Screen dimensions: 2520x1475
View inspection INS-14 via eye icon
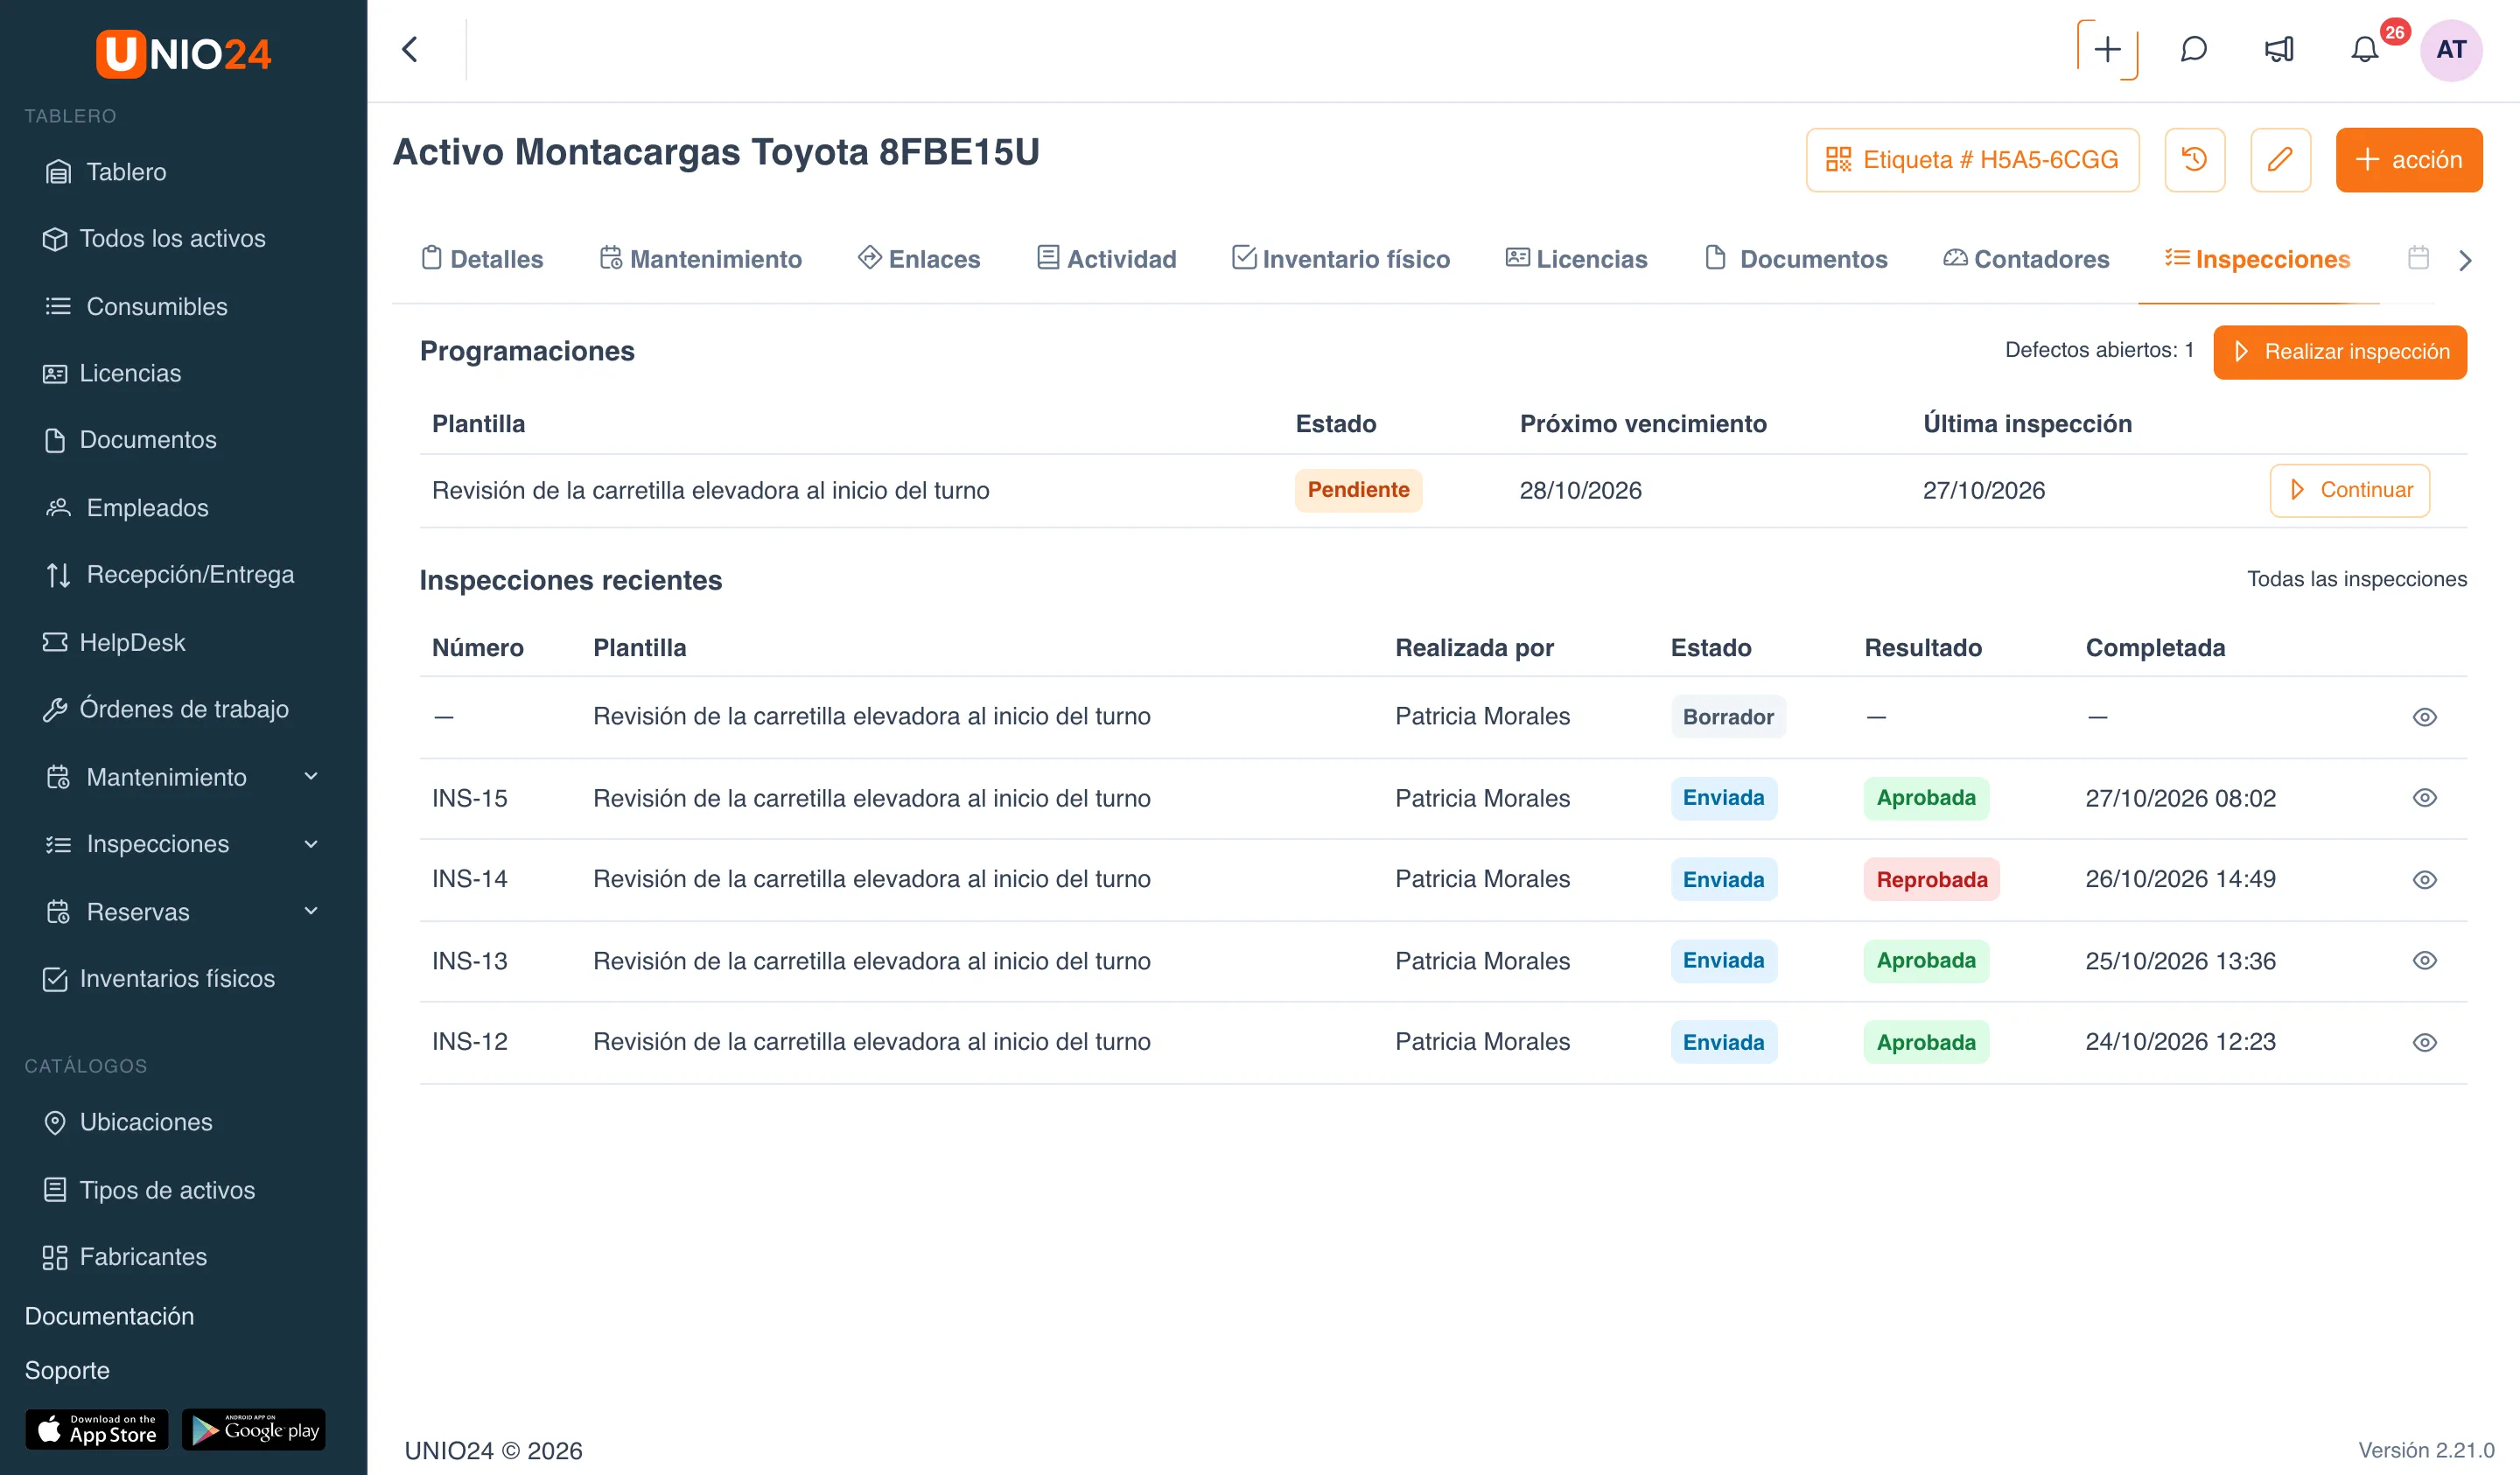point(2424,880)
